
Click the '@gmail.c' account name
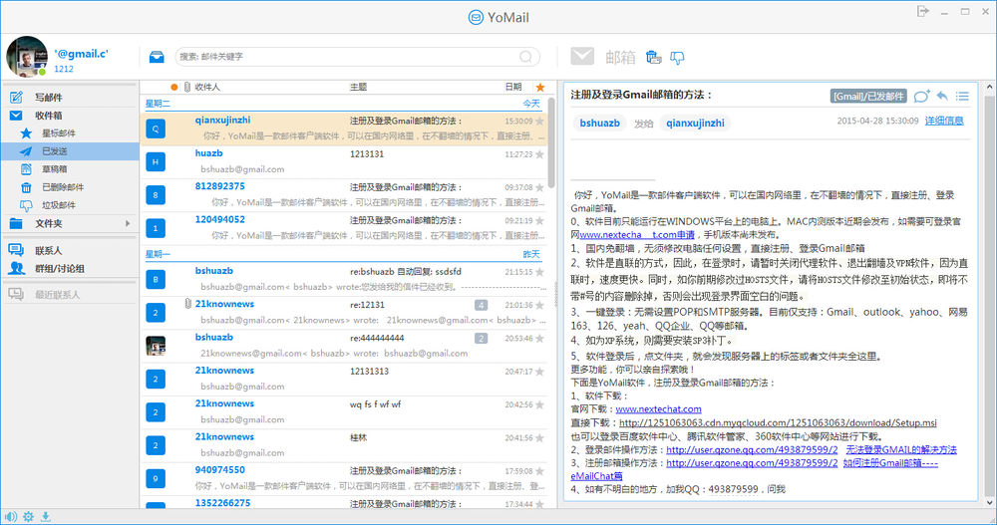tap(82, 54)
